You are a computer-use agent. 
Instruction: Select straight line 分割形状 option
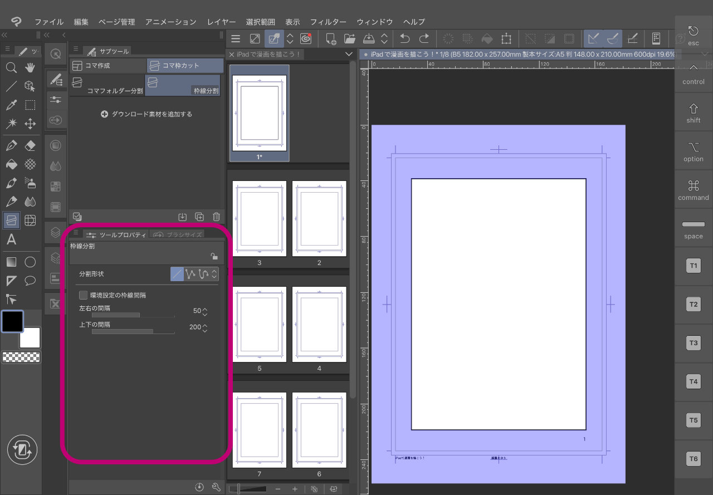tap(177, 274)
